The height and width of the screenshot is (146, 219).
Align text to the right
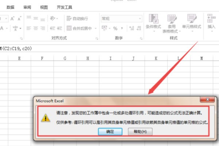pyautogui.click(x=43, y=28)
